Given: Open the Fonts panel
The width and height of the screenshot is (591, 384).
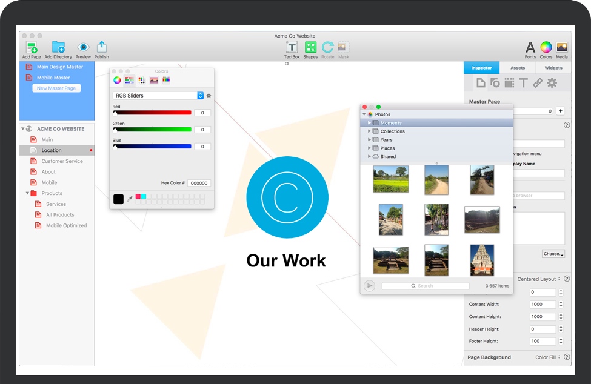Looking at the screenshot, I should 530,48.
